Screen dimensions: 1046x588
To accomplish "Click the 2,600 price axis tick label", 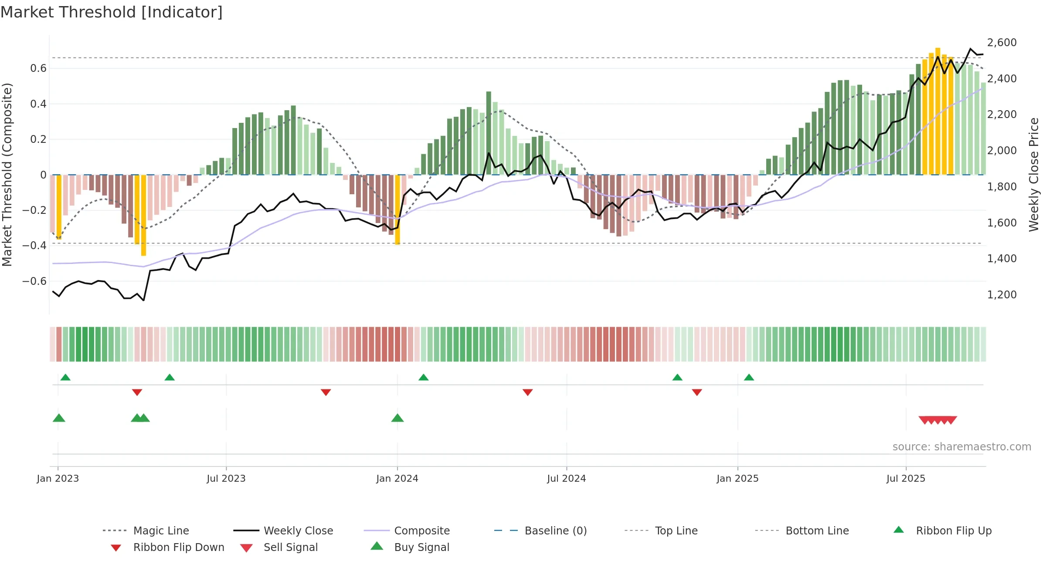I will tap(1002, 43).
